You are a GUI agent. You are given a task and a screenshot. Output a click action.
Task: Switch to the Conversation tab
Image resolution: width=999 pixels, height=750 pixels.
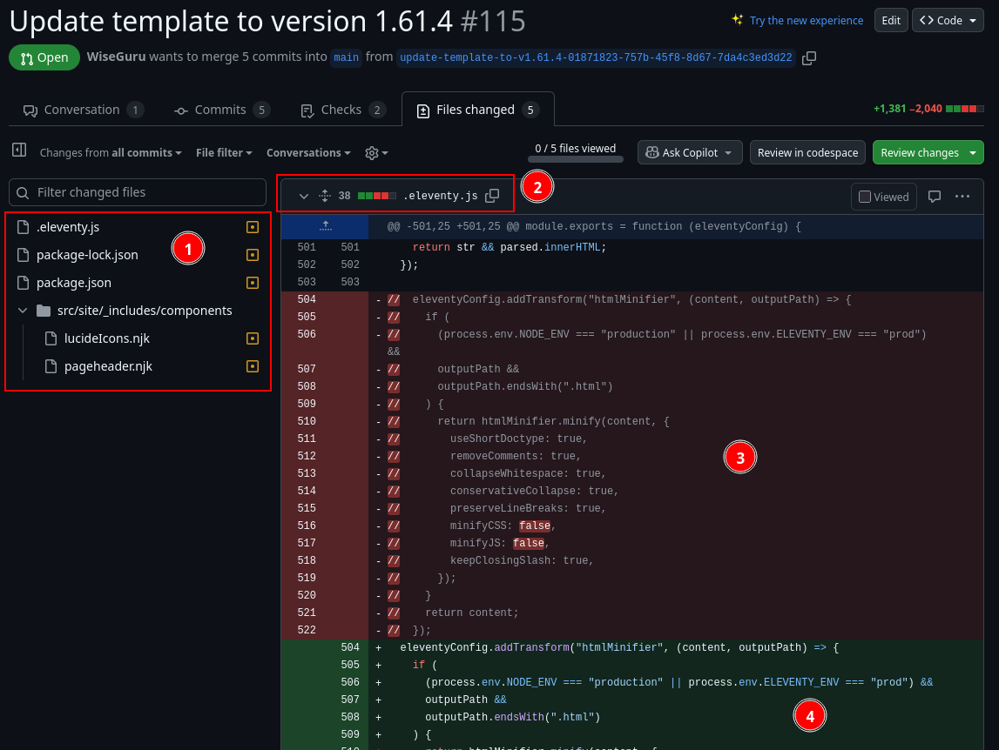(x=82, y=110)
